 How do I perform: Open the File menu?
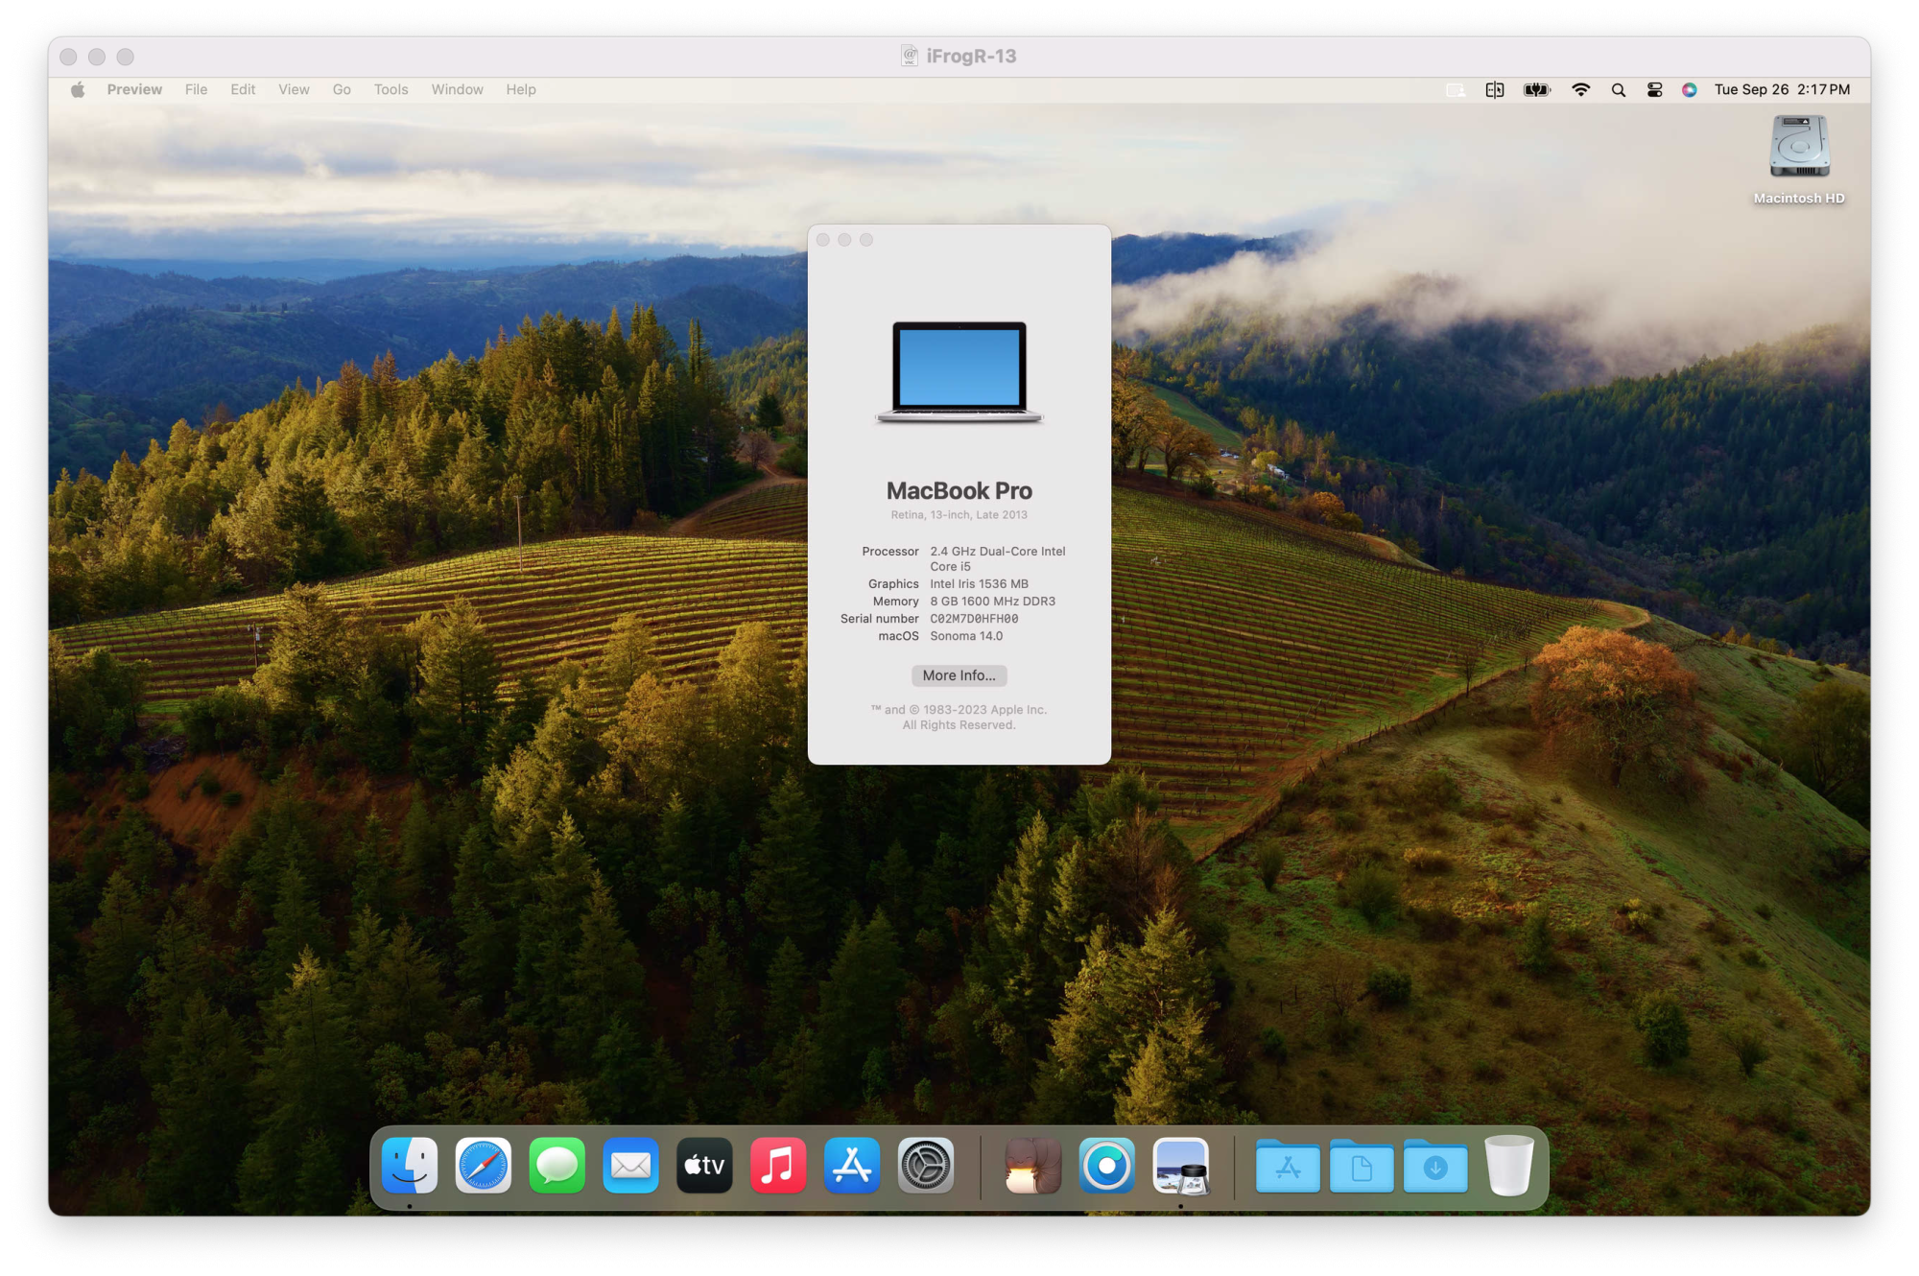point(196,89)
